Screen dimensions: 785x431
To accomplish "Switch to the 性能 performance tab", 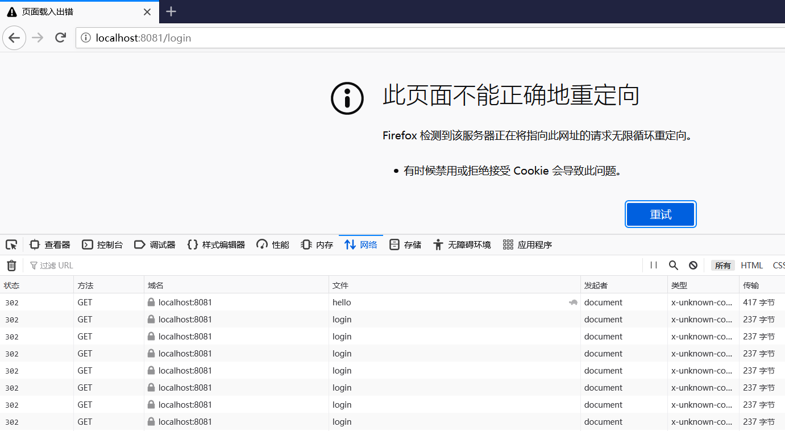I will coord(273,244).
